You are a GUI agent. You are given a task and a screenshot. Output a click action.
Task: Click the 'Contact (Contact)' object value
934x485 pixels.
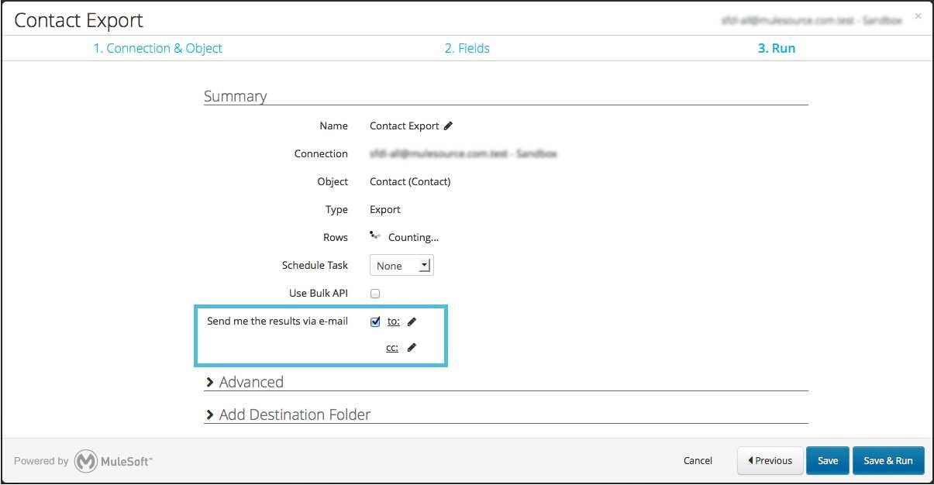(410, 181)
